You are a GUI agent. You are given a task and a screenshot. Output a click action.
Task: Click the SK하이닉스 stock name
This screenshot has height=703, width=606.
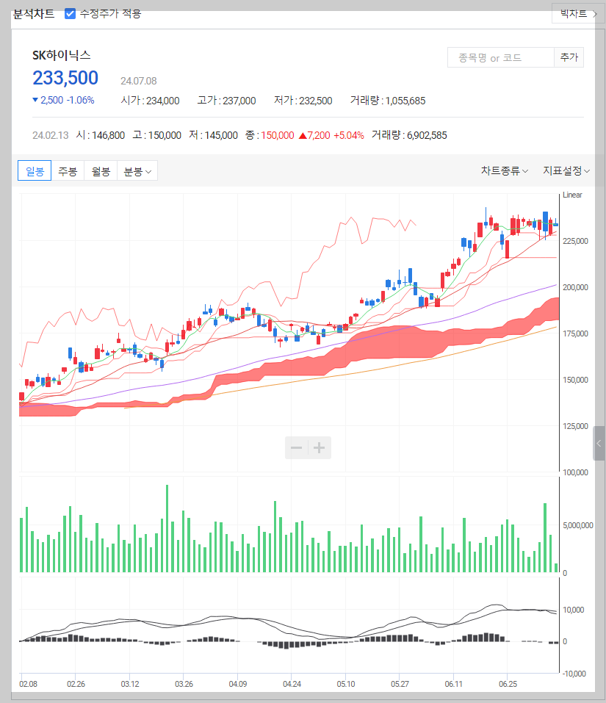(62, 55)
